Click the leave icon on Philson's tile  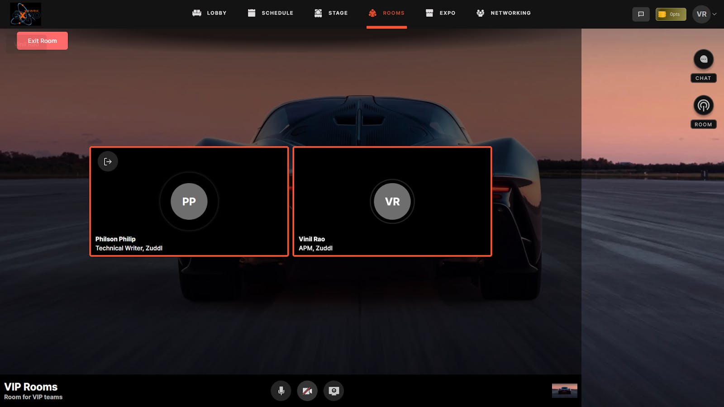click(108, 161)
